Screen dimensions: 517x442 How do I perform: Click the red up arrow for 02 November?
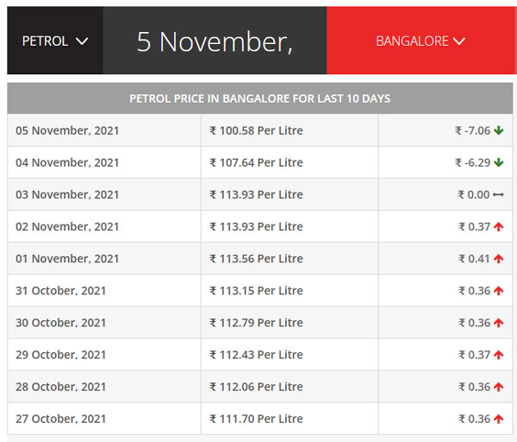499,227
